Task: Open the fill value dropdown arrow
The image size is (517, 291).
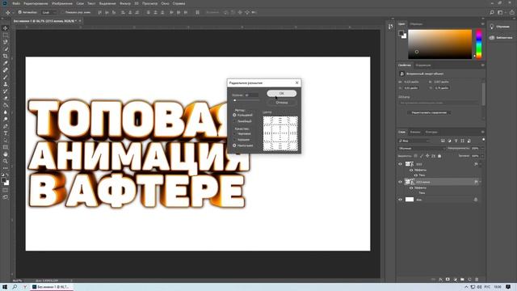Action: [482, 156]
